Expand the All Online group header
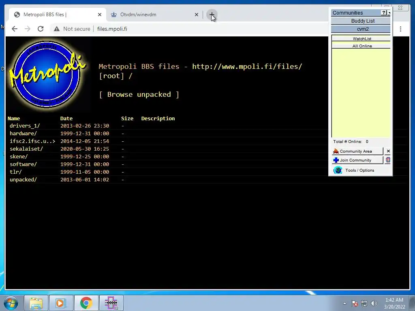415x311 pixels. click(x=361, y=46)
